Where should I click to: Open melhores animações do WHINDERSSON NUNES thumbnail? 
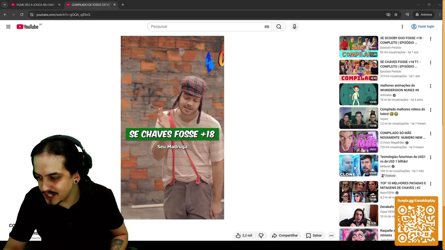click(x=358, y=94)
